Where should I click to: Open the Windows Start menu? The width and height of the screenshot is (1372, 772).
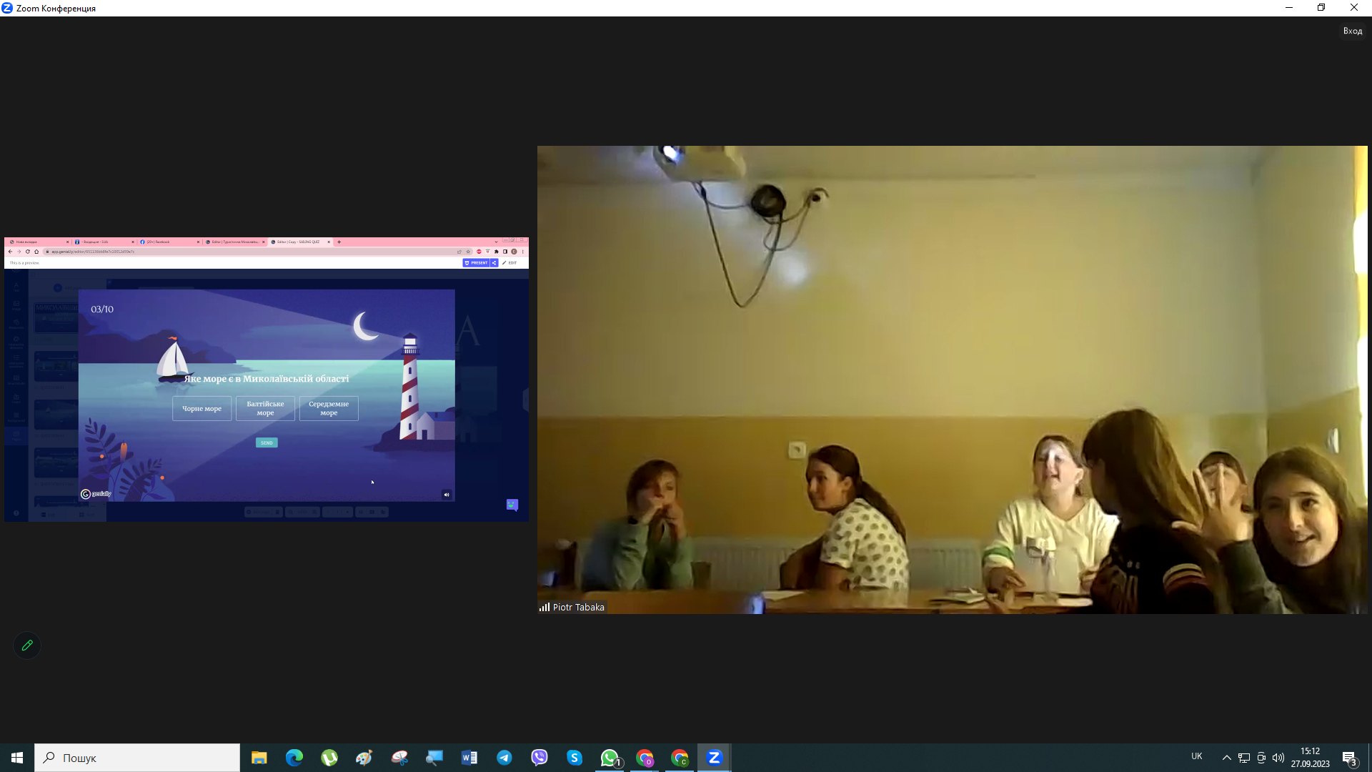coord(17,758)
